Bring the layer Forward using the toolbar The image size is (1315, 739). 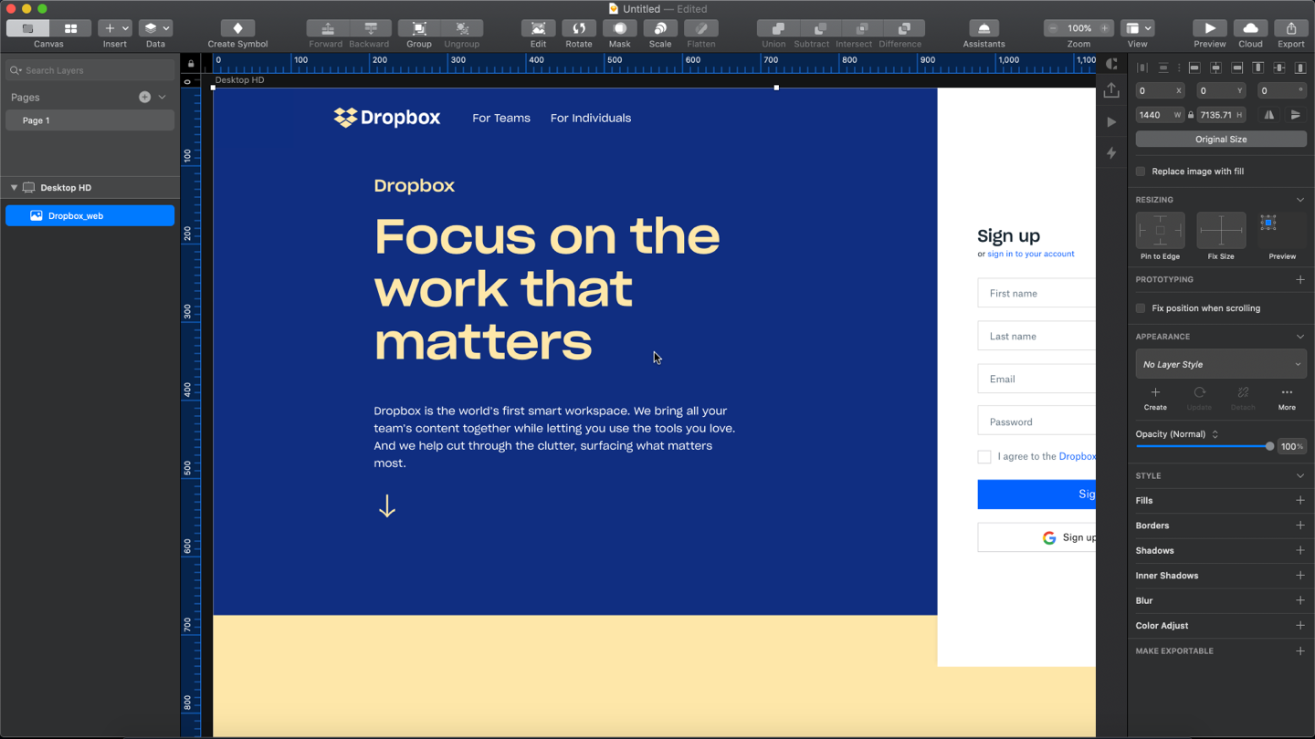click(x=327, y=28)
